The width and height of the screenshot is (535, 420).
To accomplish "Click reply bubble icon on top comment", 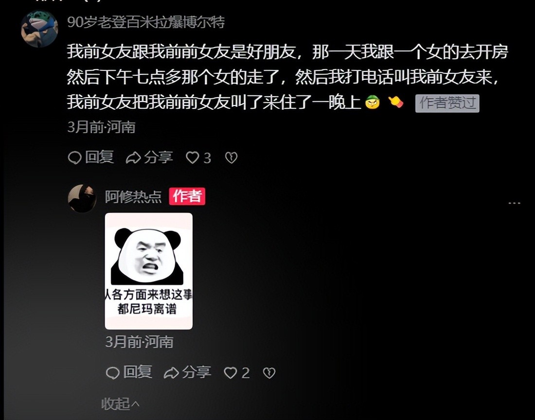I will (74, 158).
